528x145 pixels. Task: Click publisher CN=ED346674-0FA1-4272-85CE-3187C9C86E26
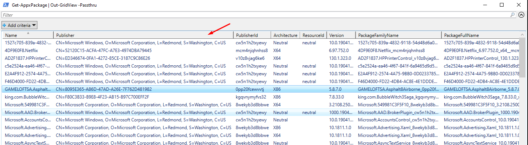coord(103,58)
